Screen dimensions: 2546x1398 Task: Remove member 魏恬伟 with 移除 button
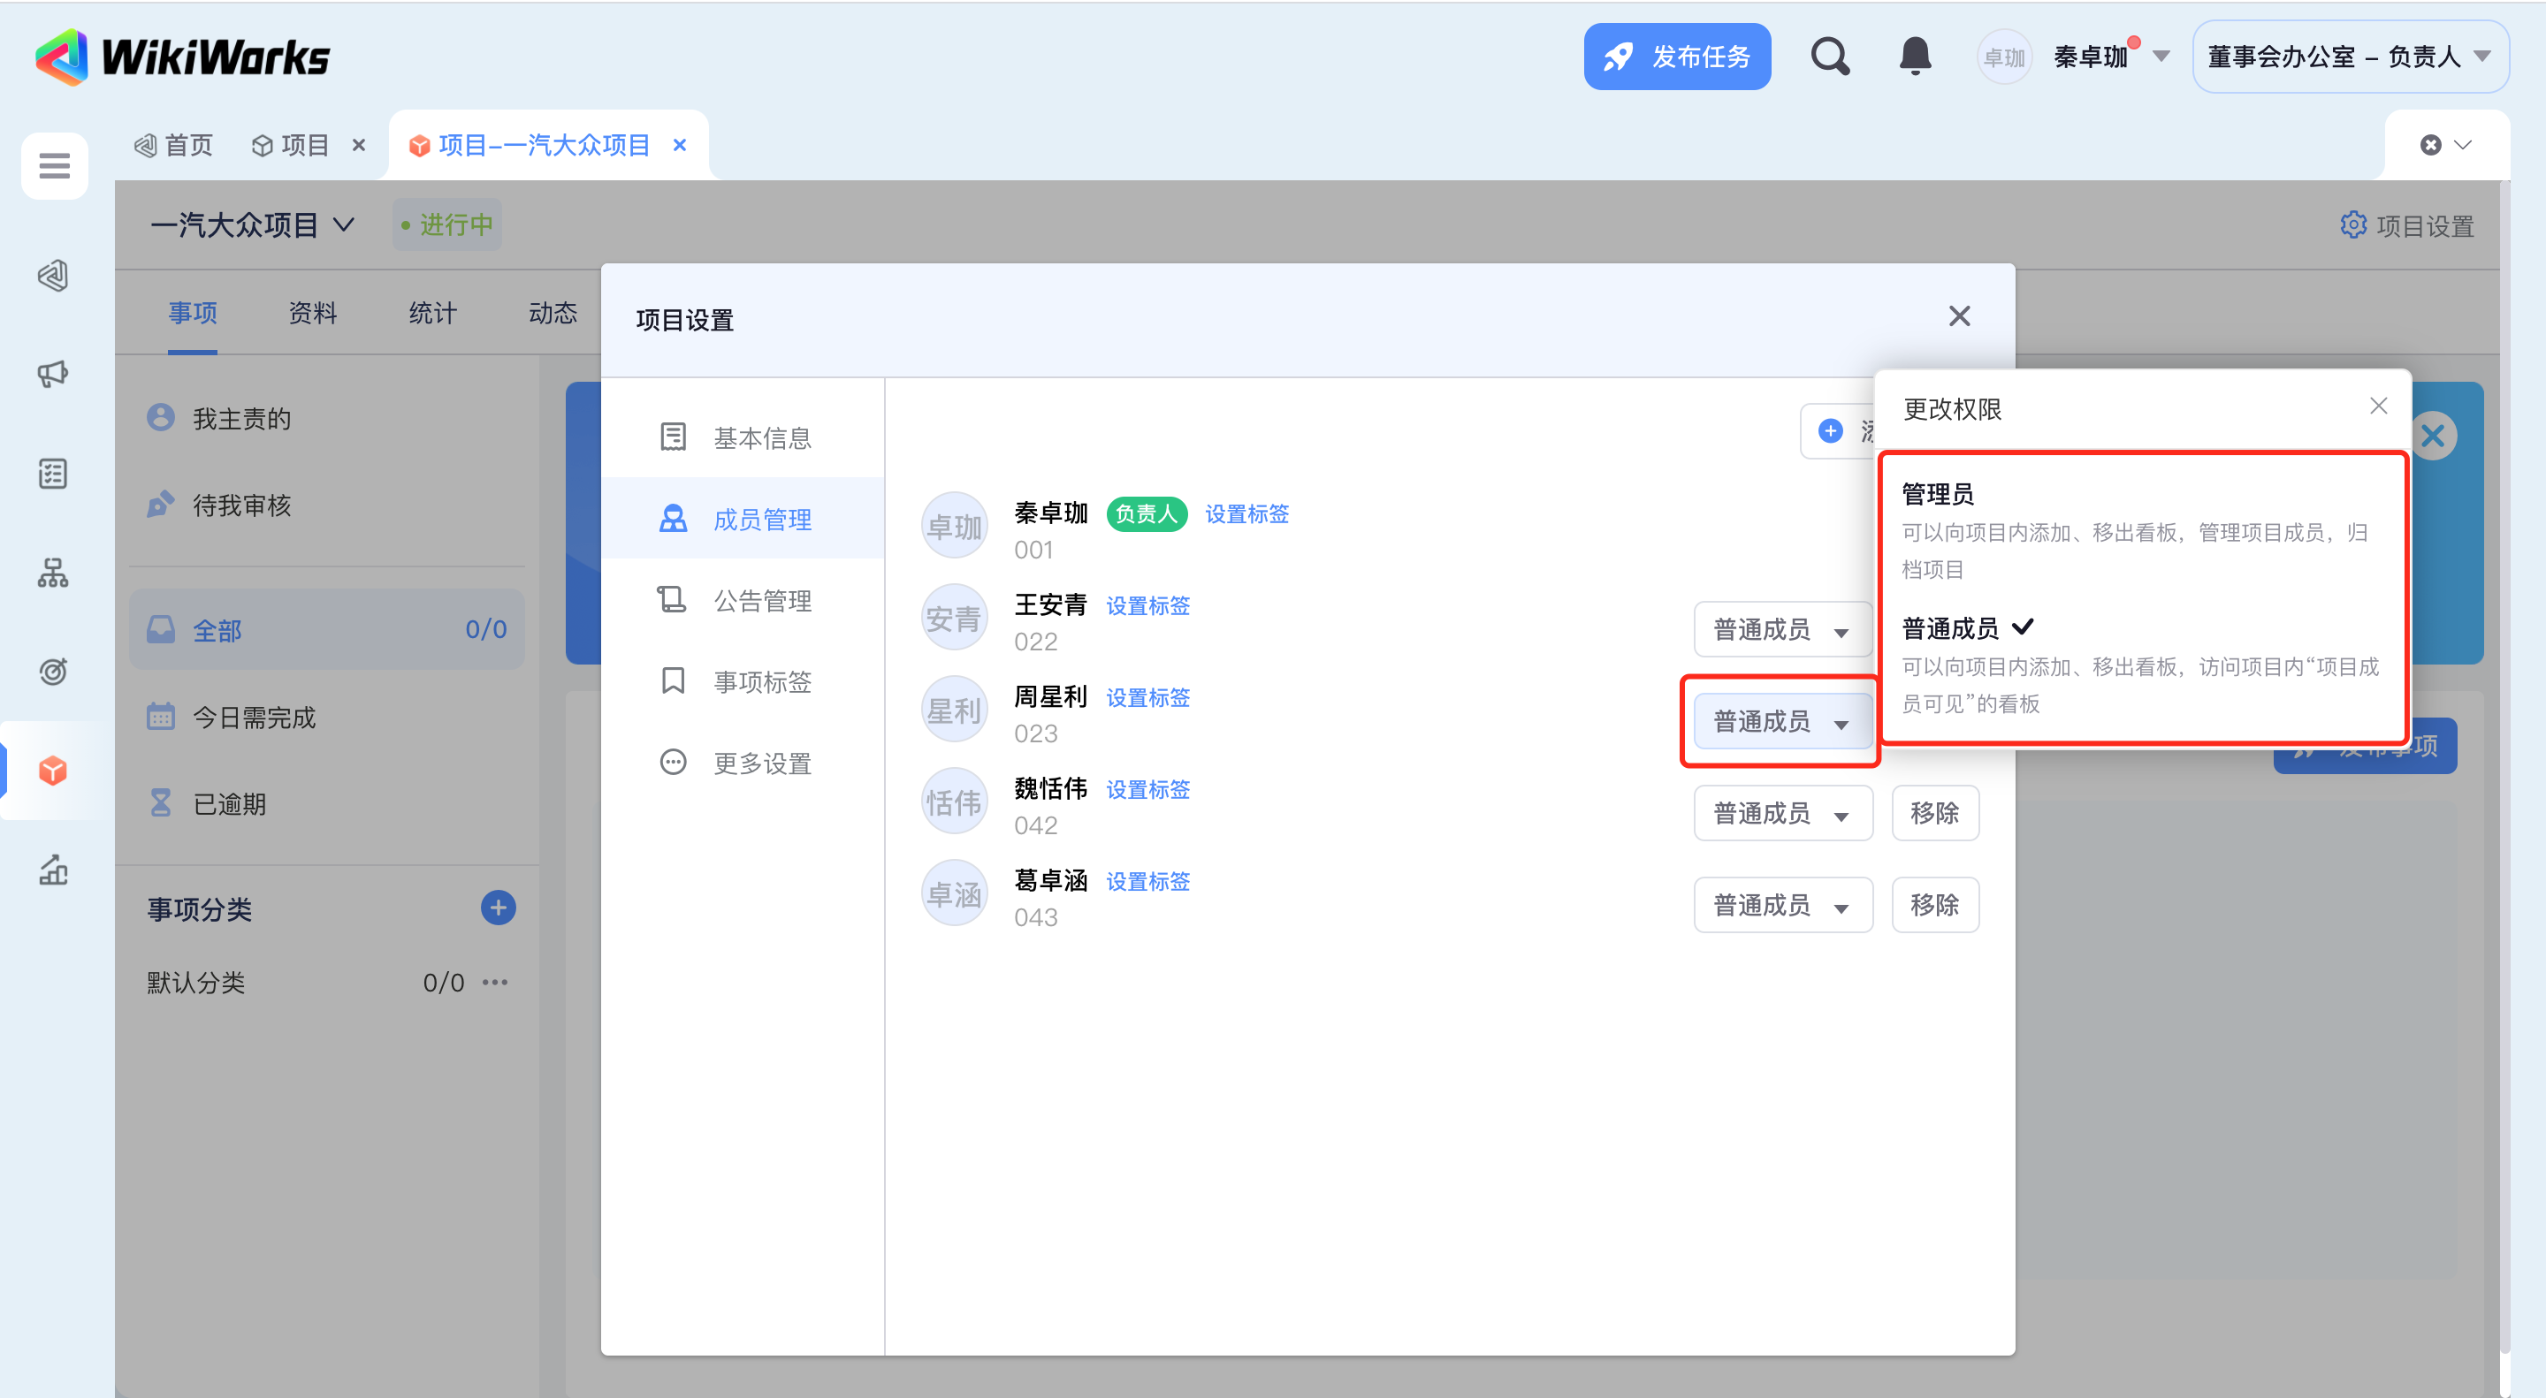click(x=1933, y=813)
